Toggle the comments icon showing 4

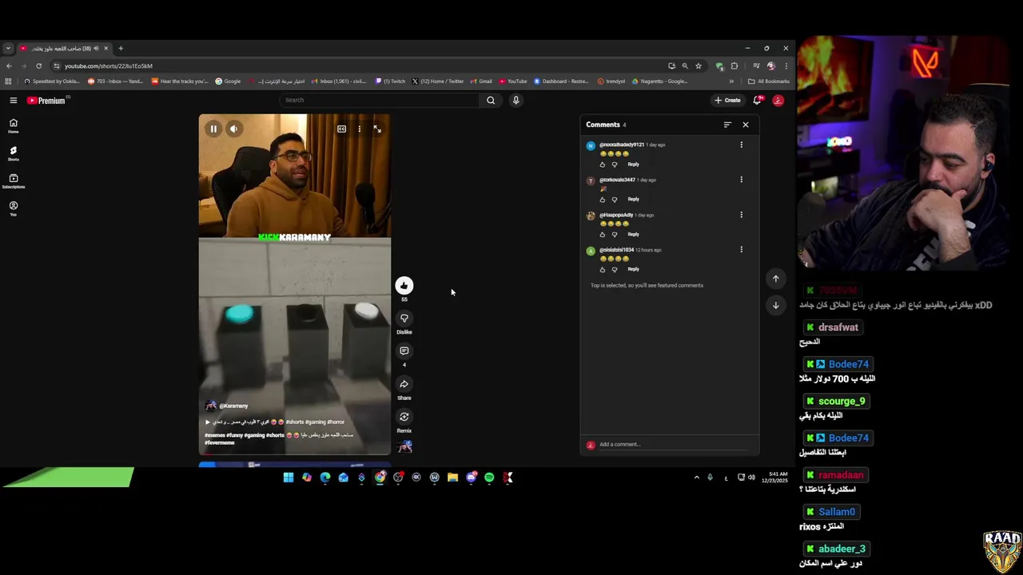[404, 351]
